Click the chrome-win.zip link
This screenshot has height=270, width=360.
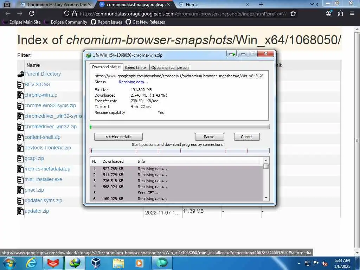pyautogui.click(x=41, y=95)
